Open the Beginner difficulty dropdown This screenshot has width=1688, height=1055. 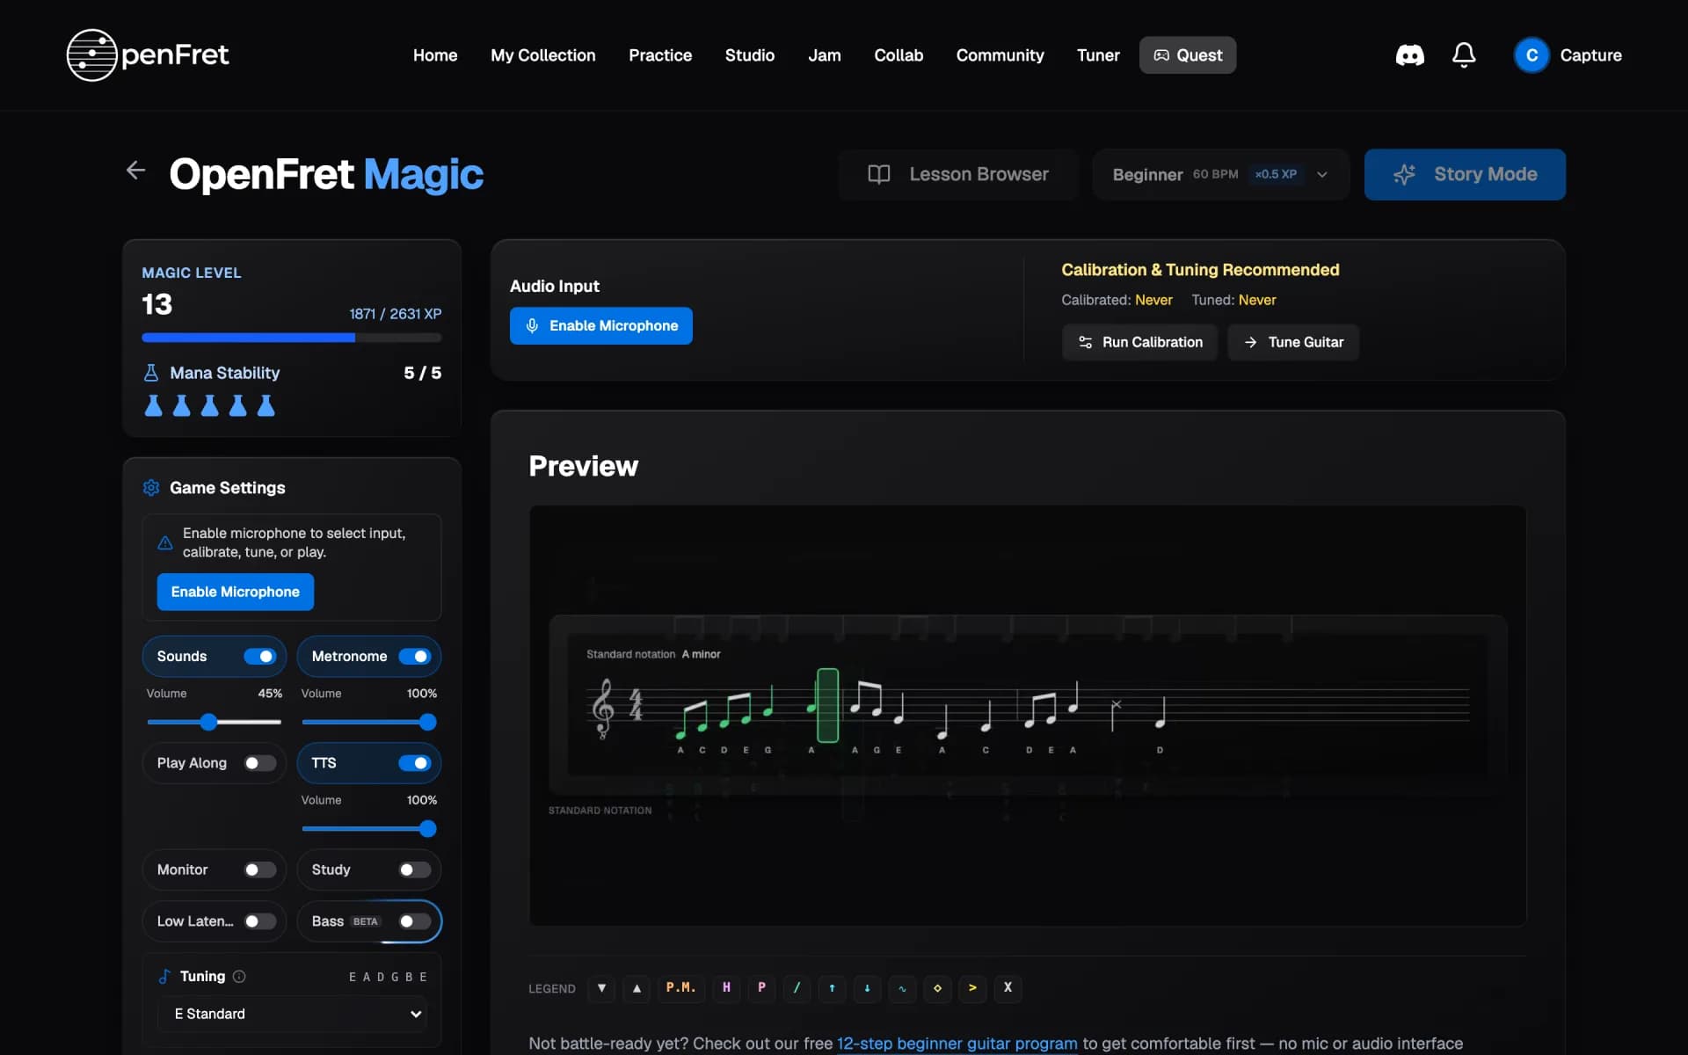click(x=1220, y=174)
